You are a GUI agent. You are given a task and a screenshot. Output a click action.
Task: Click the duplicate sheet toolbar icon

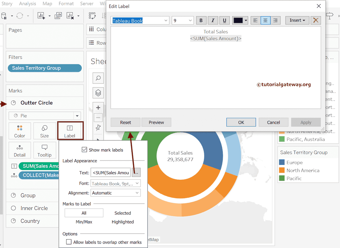pos(58,16)
